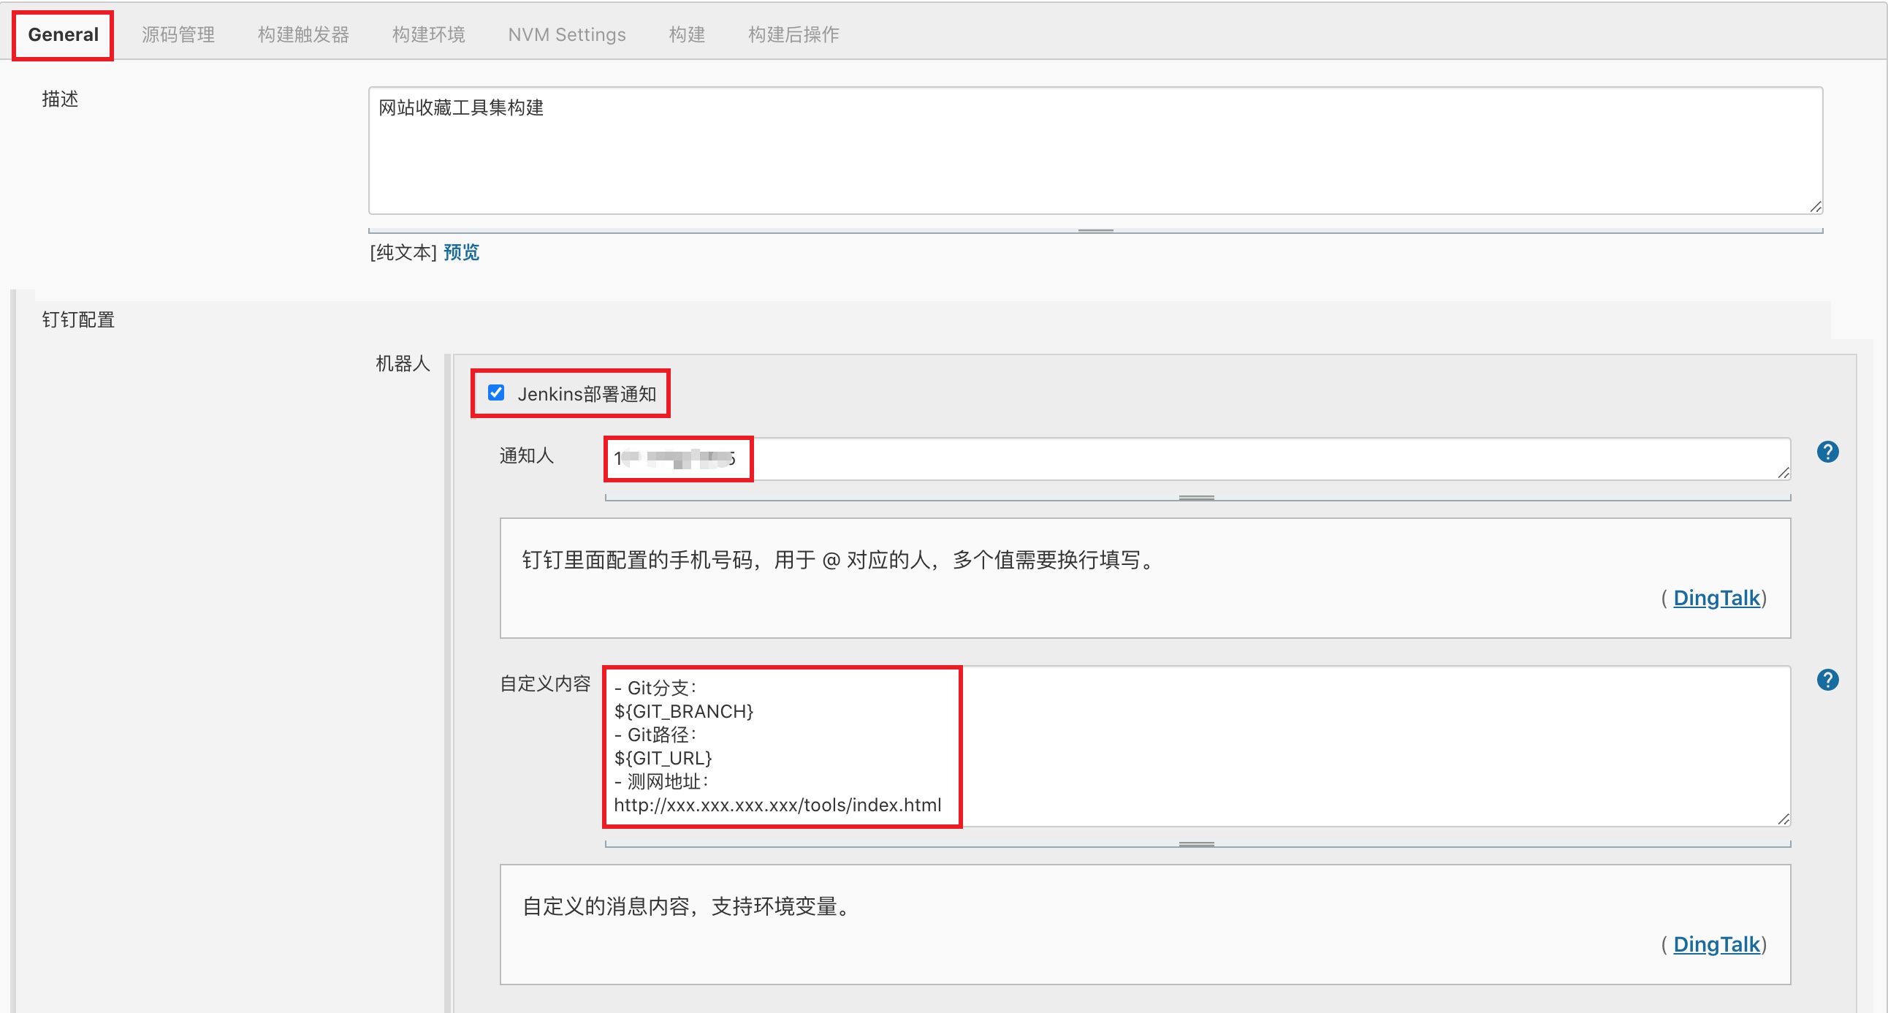Click into the 描述 text area

click(1095, 151)
